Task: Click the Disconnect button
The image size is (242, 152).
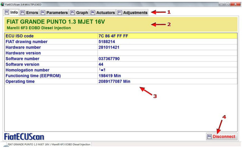Action: pyautogui.click(x=222, y=136)
